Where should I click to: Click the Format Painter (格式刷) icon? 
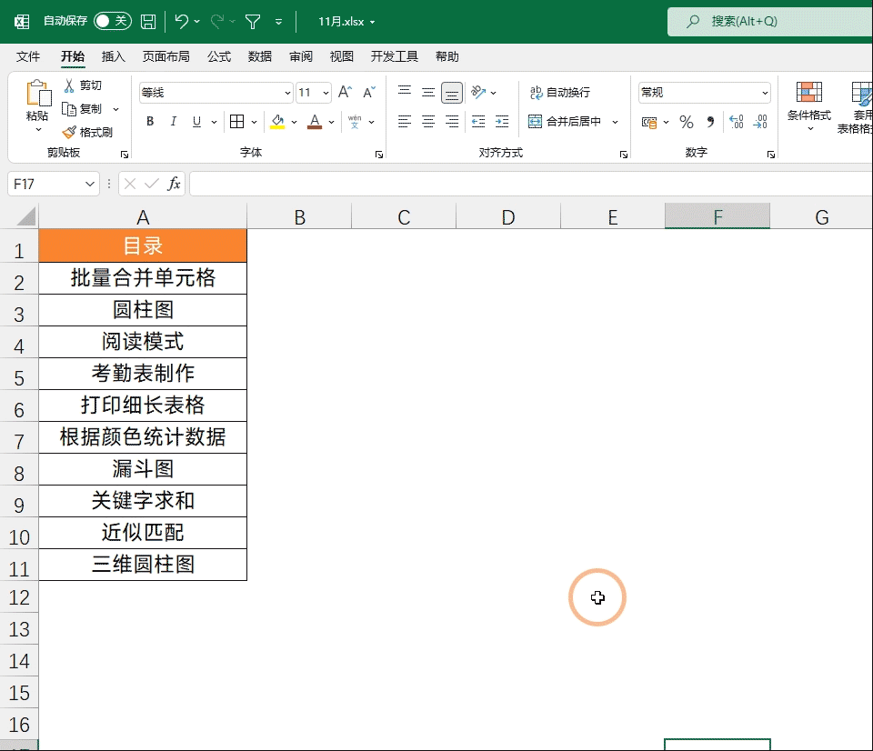click(x=69, y=132)
